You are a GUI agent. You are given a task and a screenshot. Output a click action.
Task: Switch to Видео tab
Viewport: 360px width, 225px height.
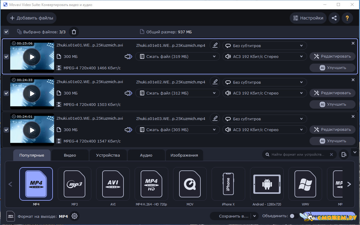pyautogui.click(x=70, y=155)
